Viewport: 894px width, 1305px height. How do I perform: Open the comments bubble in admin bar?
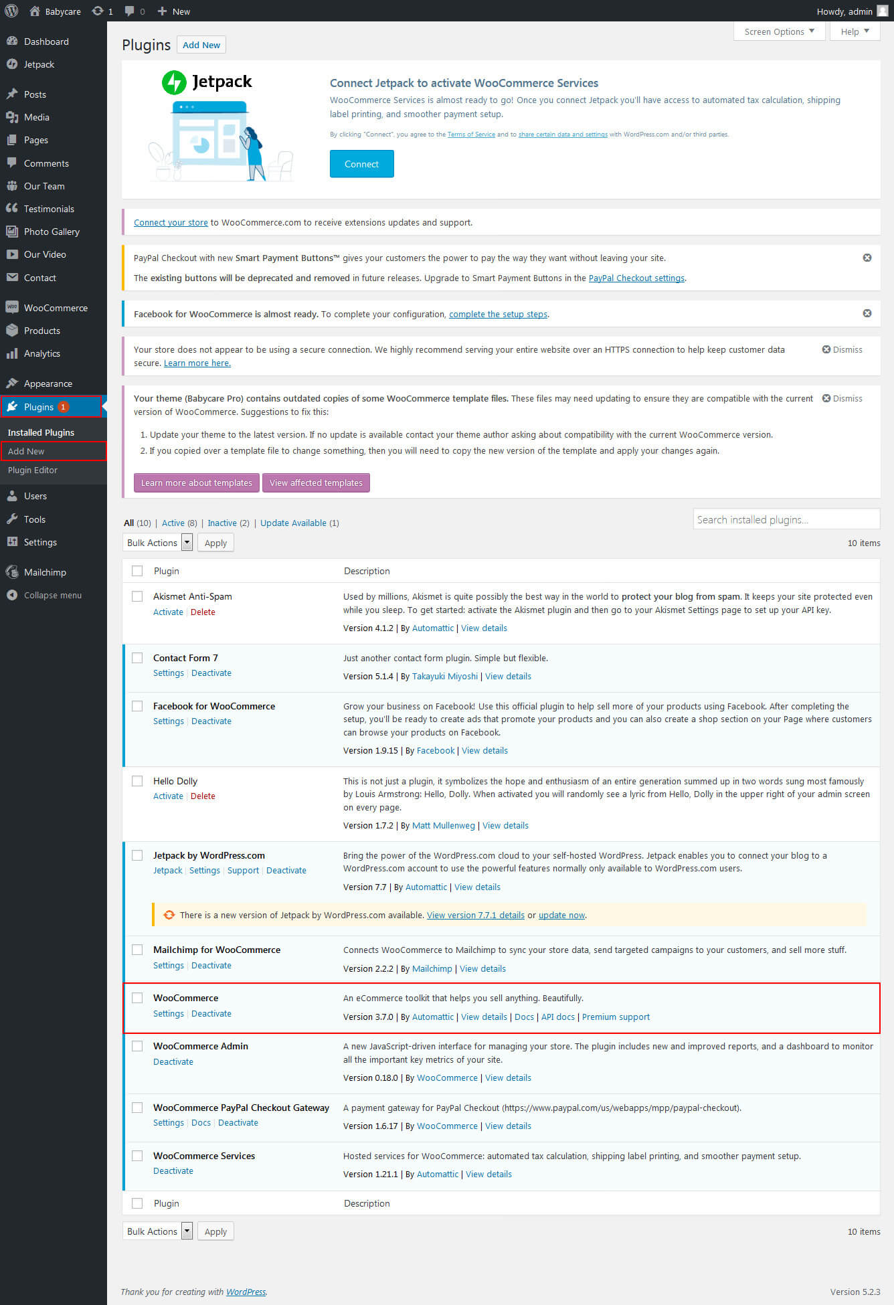pos(130,11)
